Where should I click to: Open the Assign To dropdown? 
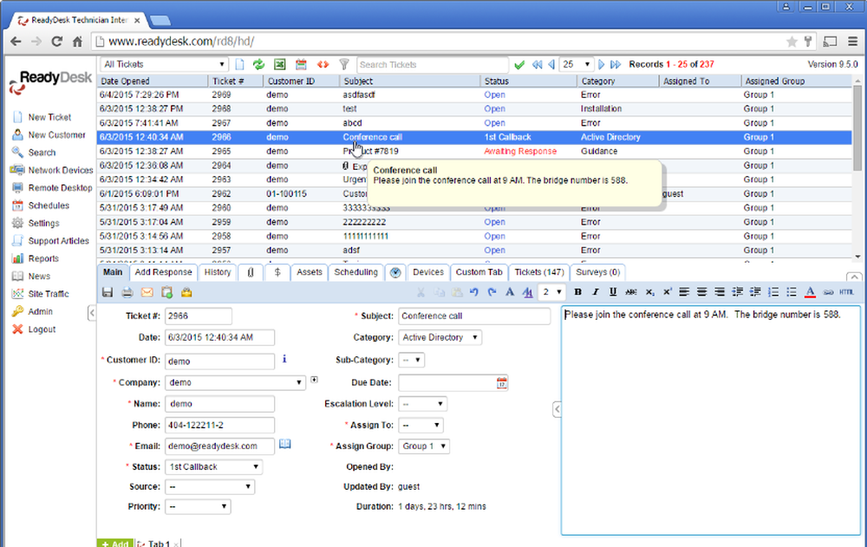click(420, 426)
